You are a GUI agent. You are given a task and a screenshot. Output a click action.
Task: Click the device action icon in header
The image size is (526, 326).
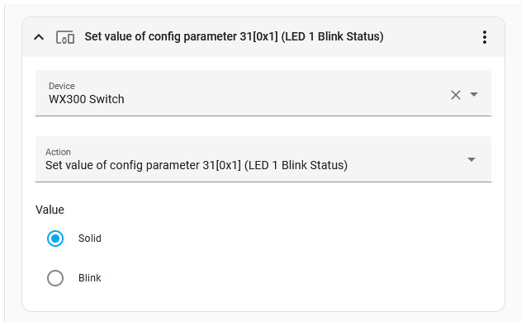click(65, 37)
